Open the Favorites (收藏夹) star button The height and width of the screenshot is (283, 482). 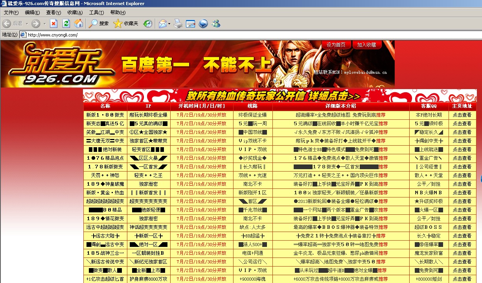(x=126, y=24)
